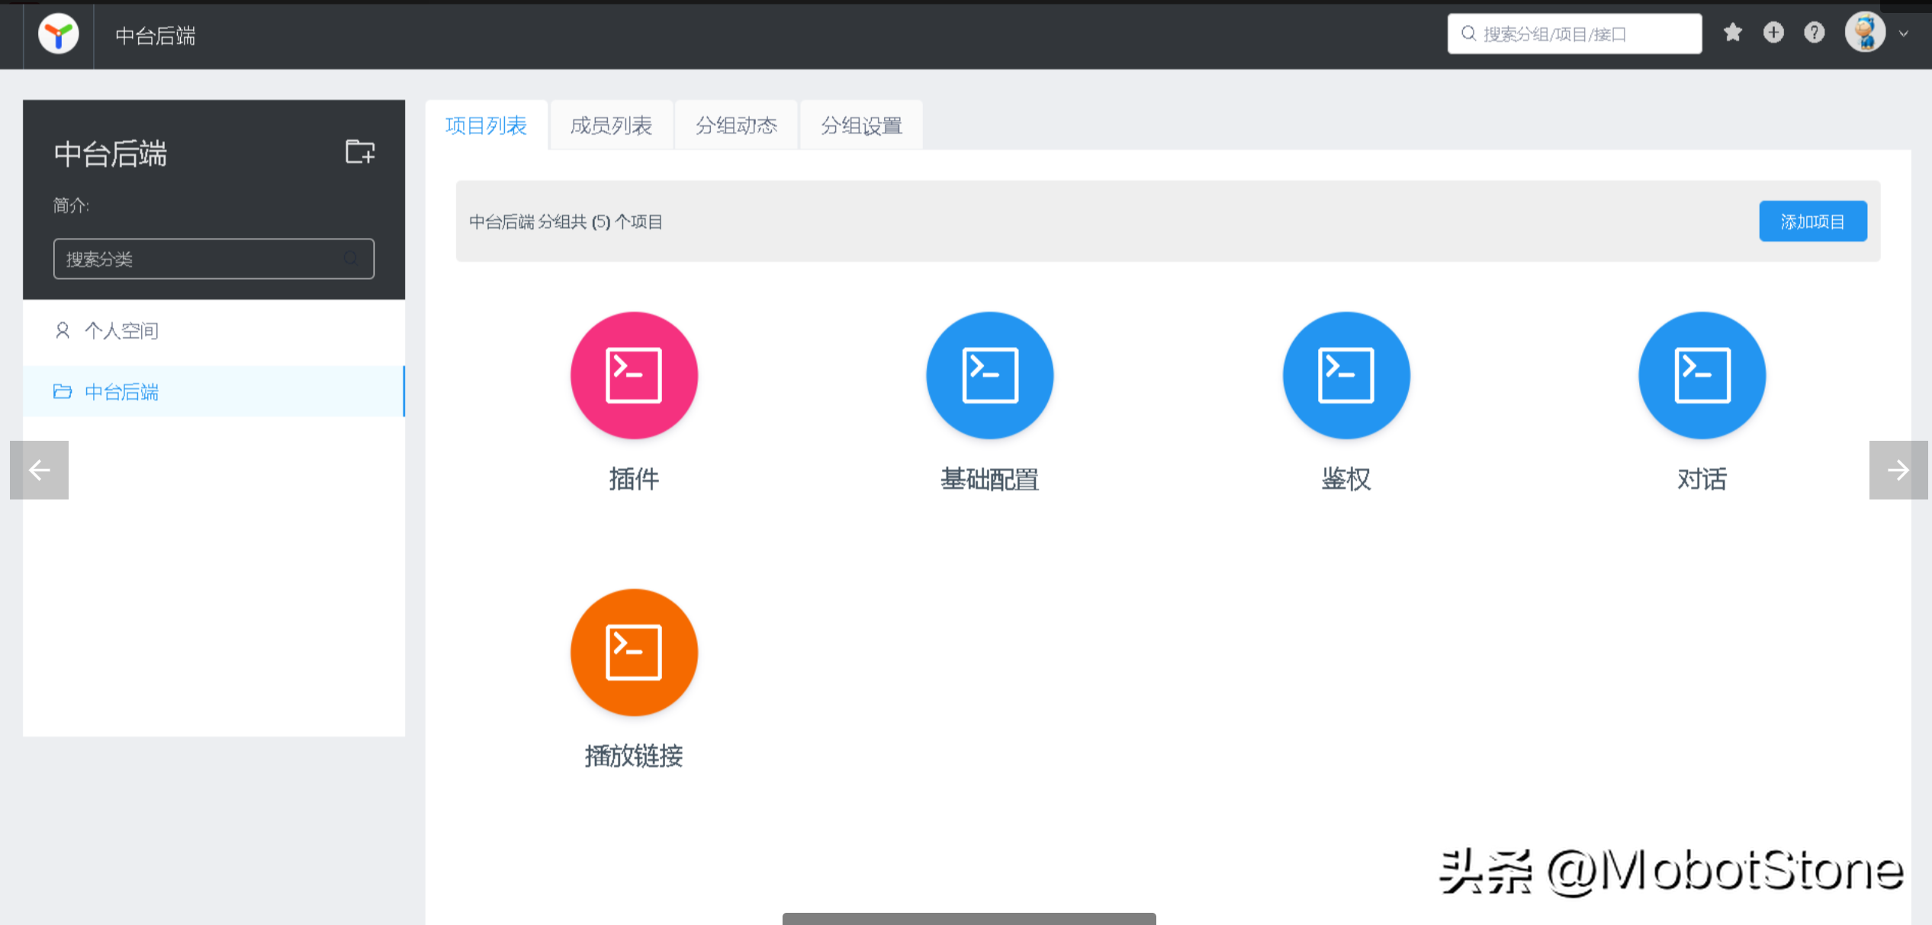Screen dimensions: 1932x925
Task: Open the help question mark icon
Action: tap(1815, 33)
